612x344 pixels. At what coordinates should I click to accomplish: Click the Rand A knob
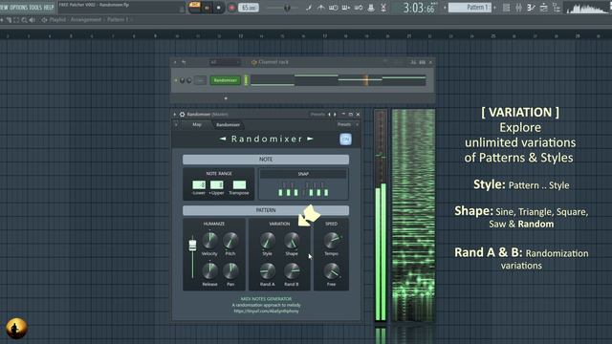[x=268, y=270]
